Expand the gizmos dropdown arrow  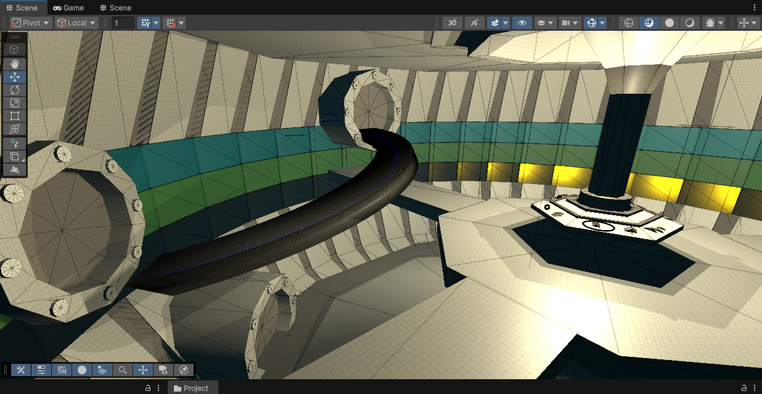click(602, 23)
